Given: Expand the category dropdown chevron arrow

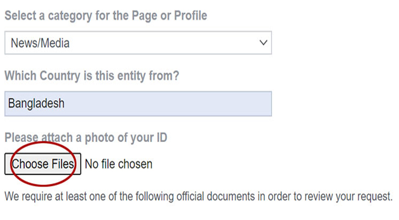Looking at the screenshot, I should 263,43.
